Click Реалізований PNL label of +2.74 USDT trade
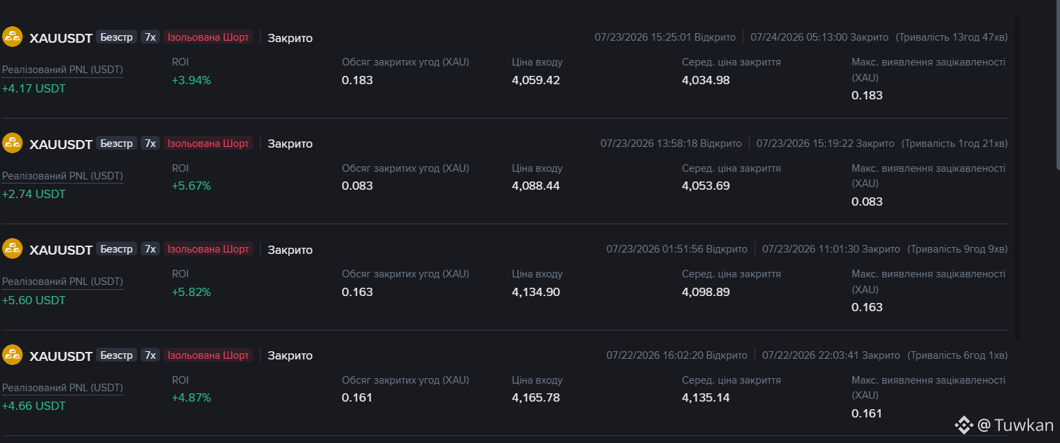1060x443 pixels. pos(63,176)
